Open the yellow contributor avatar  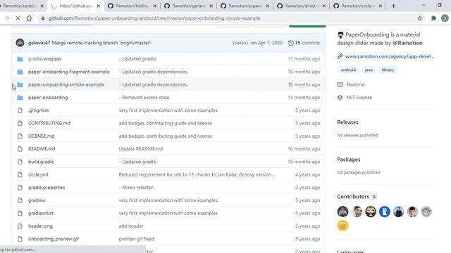pyautogui.click(x=342, y=226)
